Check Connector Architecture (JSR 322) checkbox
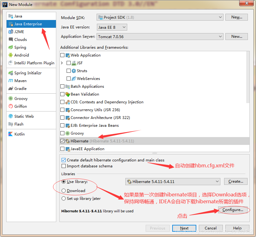This screenshot has height=237, width=256. 63,118
